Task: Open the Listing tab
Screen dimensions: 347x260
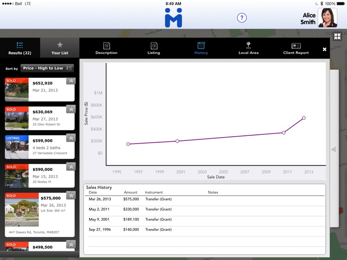Action: (x=154, y=48)
